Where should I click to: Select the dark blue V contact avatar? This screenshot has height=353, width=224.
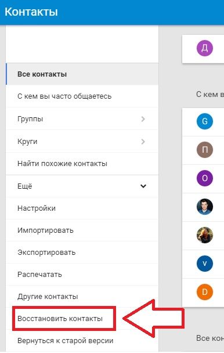click(205, 264)
